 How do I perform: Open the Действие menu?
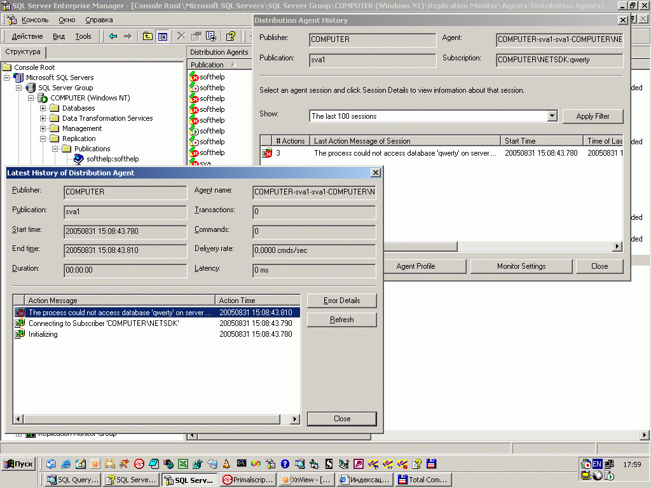click(x=27, y=36)
